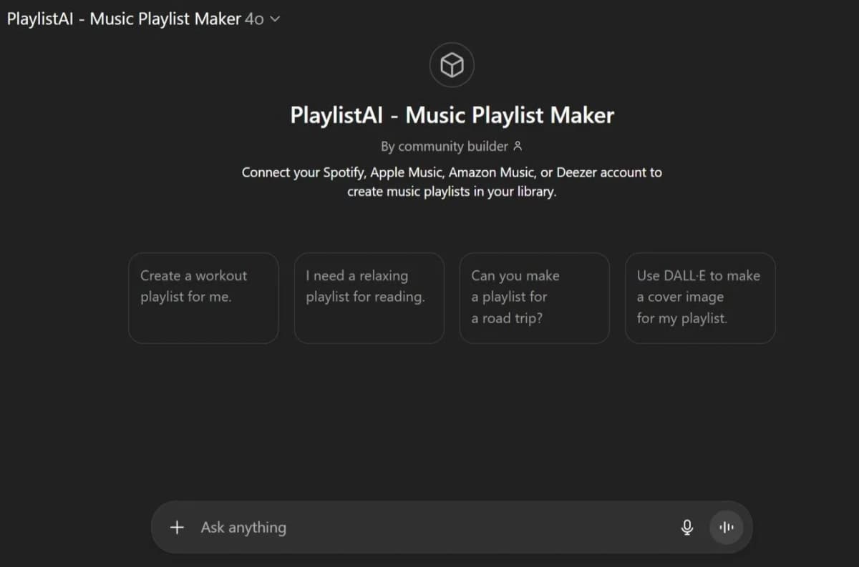Select 'Create a workout playlist for me' card
Image resolution: width=859 pixels, height=567 pixels.
click(x=203, y=298)
